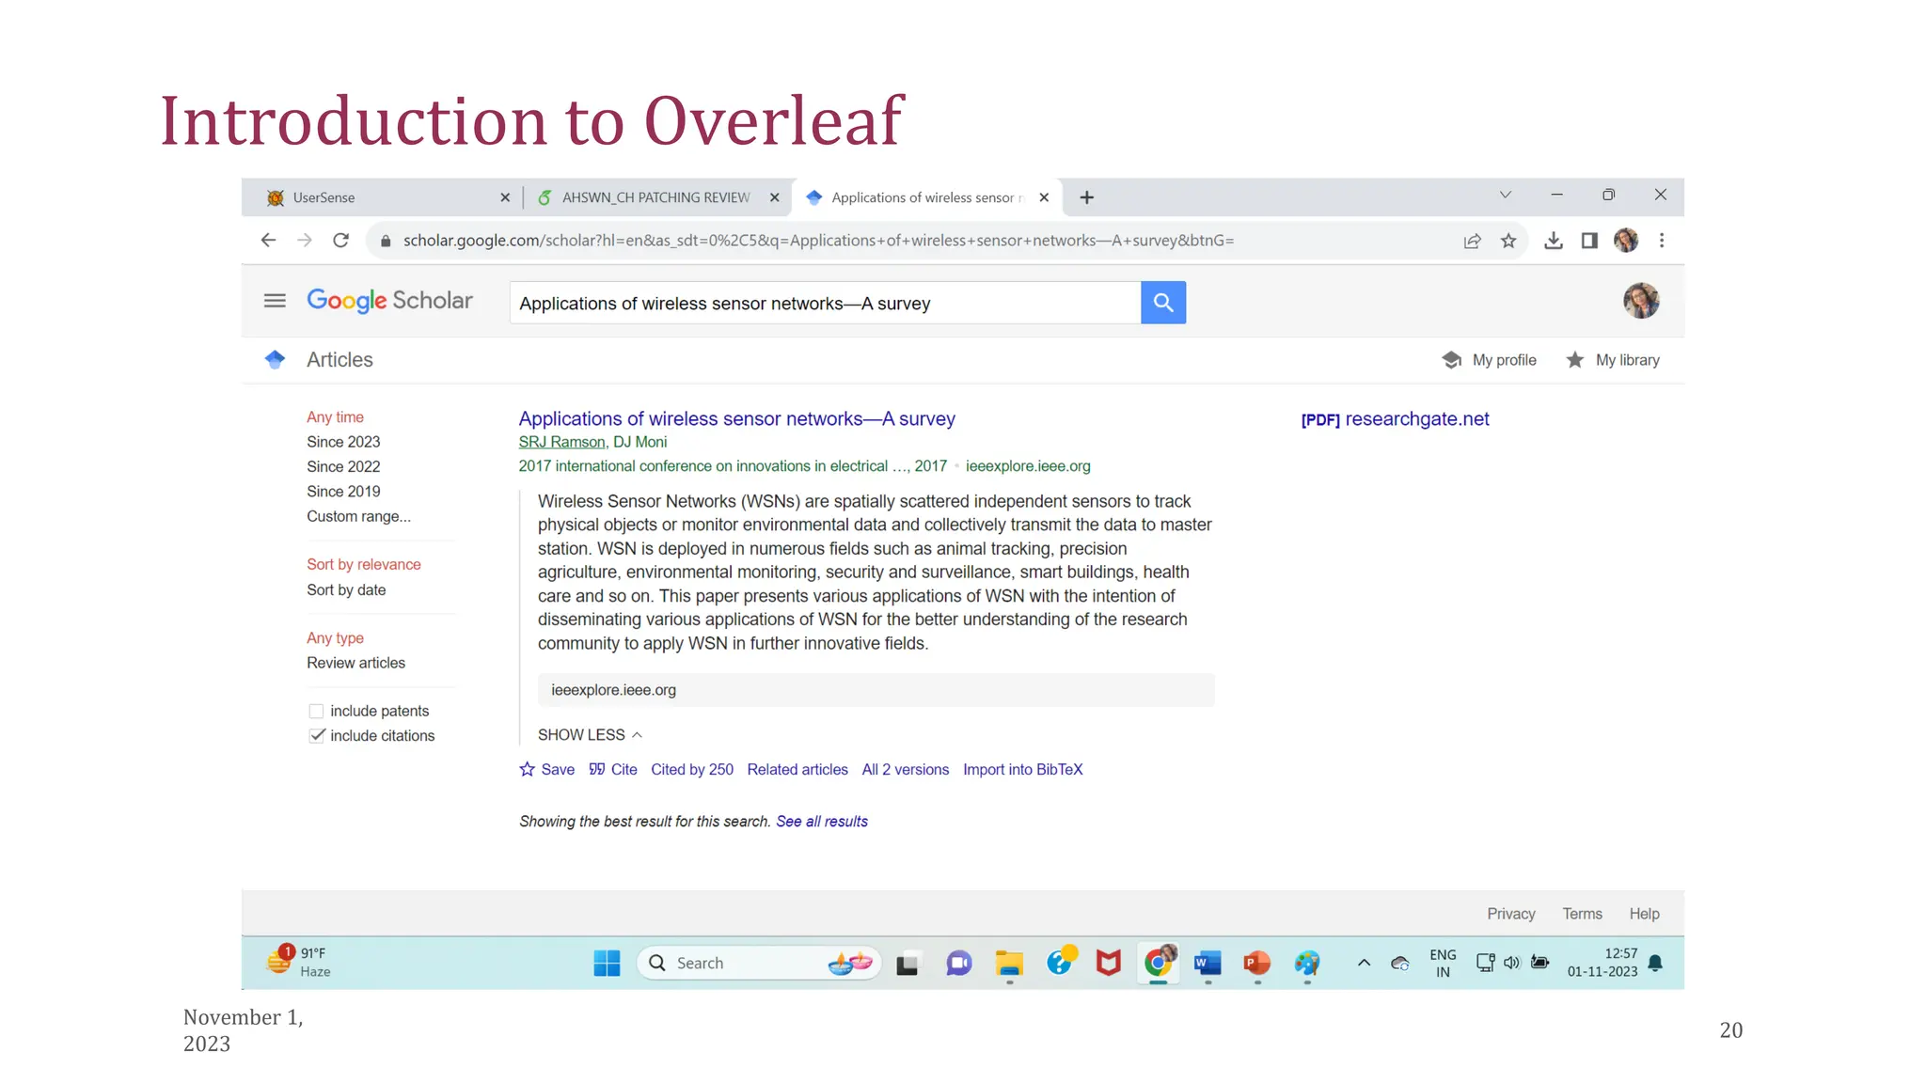Click the ieeexplore.ieee.org source box
This screenshot has height=1083, width=1926.
tap(876, 690)
